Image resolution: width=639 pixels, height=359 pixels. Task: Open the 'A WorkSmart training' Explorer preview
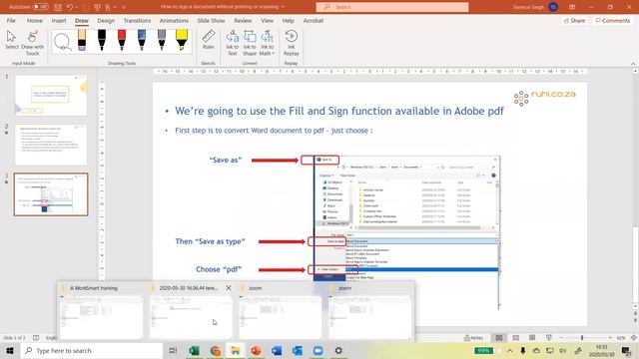(x=102, y=312)
